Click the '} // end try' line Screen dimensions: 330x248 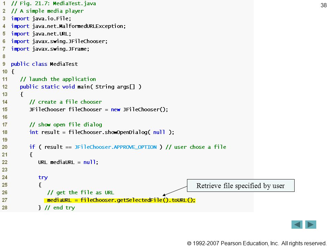[x=56, y=208]
